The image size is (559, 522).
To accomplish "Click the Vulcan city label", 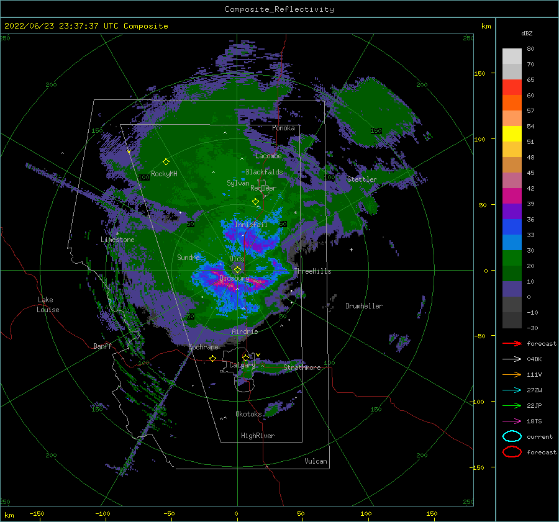I will coord(316,461).
